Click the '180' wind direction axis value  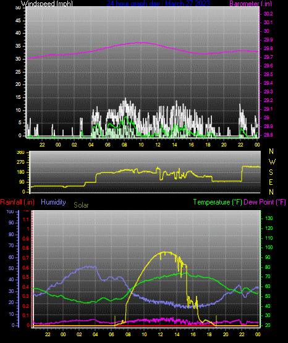(x=20, y=172)
